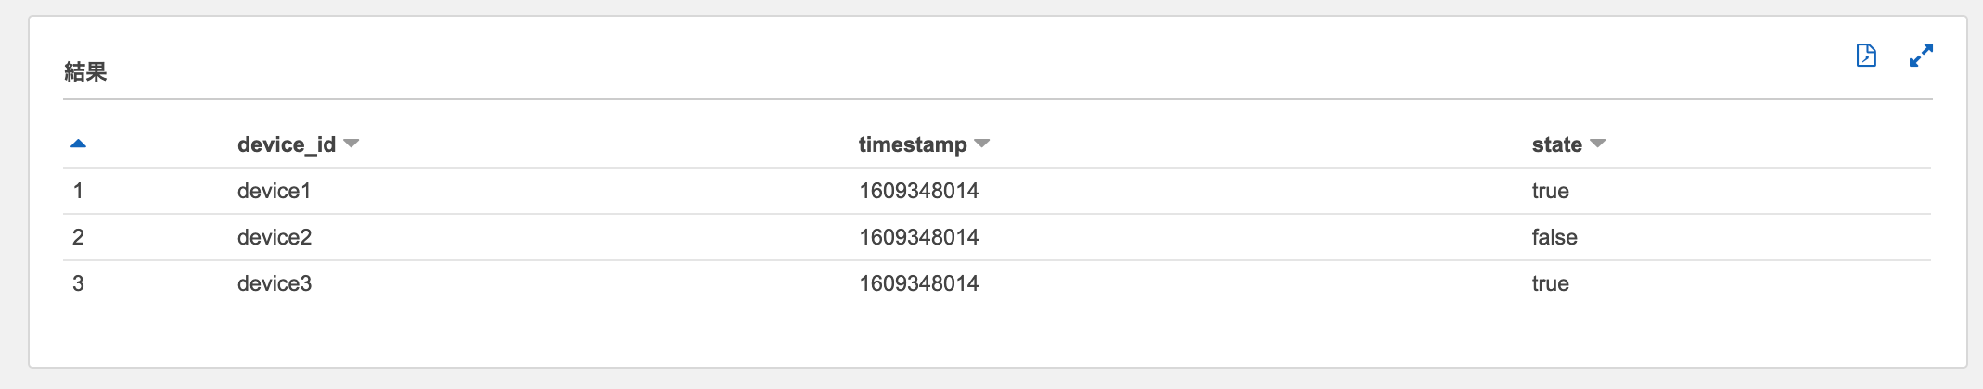Screen dimensions: 1983x389
Task: Click the timestamp value in row 1
Action: point(918,191)
